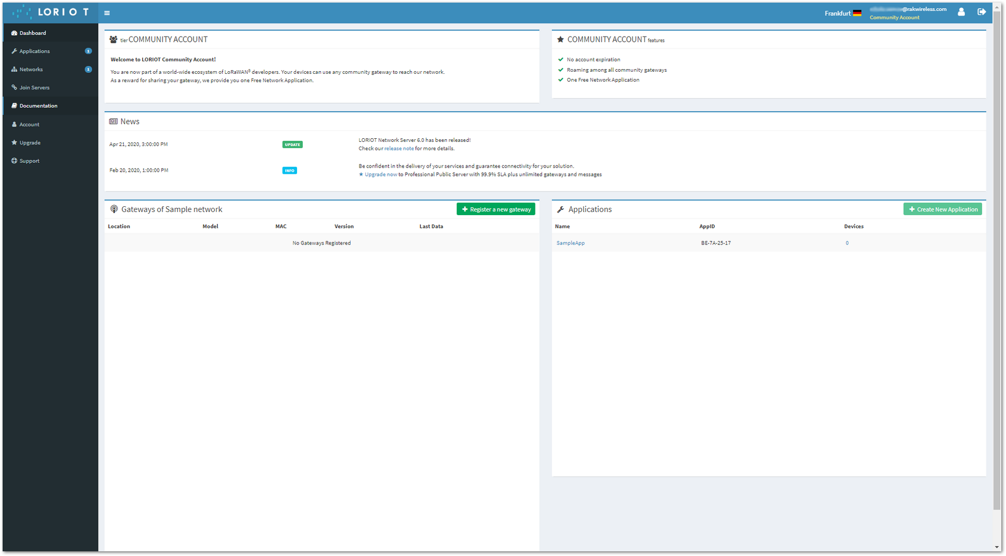Screen dimensions: 1006x556
Task: Click the devices count 0 link
Action: pos(847,243)
